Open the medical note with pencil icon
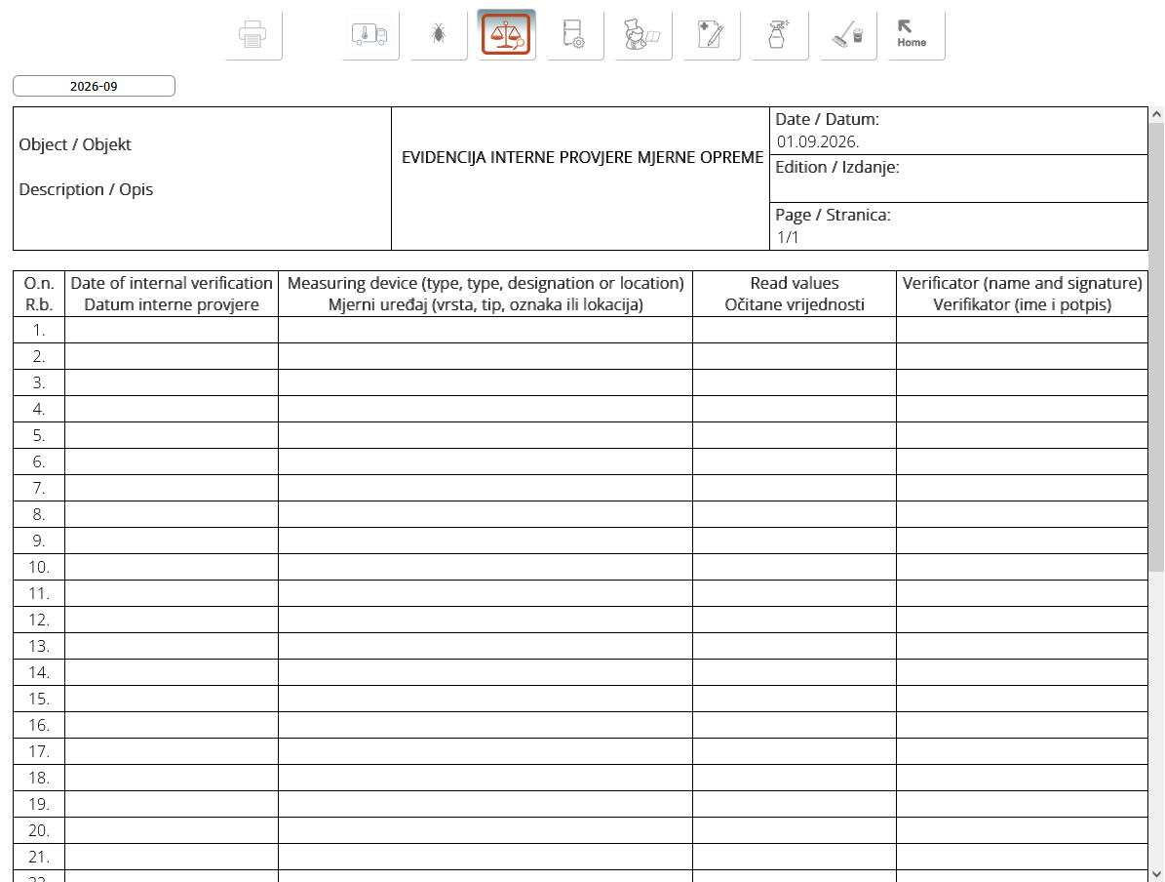This screenshot has height=882, width=1165. click(712, 35)
